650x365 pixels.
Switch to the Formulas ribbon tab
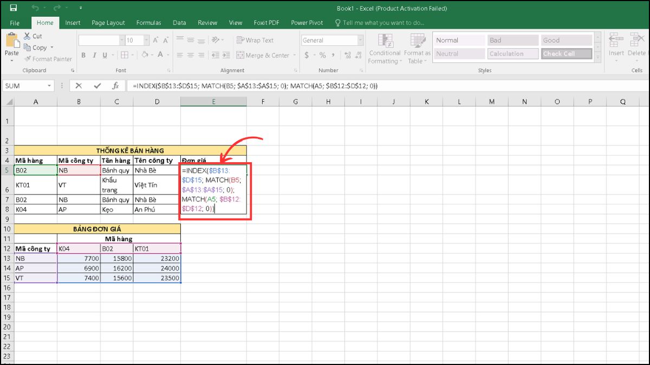tap(148, 23)
